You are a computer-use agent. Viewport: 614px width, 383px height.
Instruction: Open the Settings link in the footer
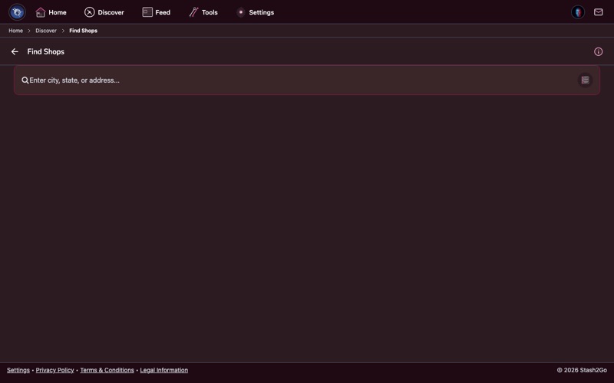[18, 370]
